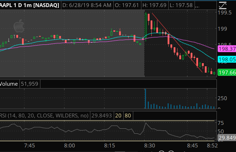Click the 250 volume axis label
This screenshot has height=152, width=236.
222,98
